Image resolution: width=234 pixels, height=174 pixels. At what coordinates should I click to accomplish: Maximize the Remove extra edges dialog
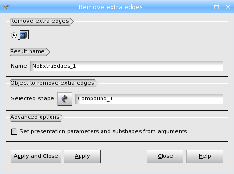pyautogui.click(x=216, y=7)
